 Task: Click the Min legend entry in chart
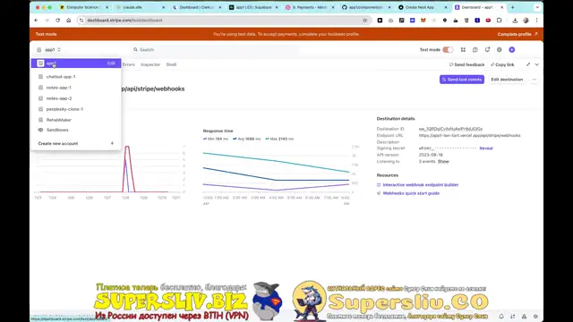pyautogui.click(x=215, y=139)
